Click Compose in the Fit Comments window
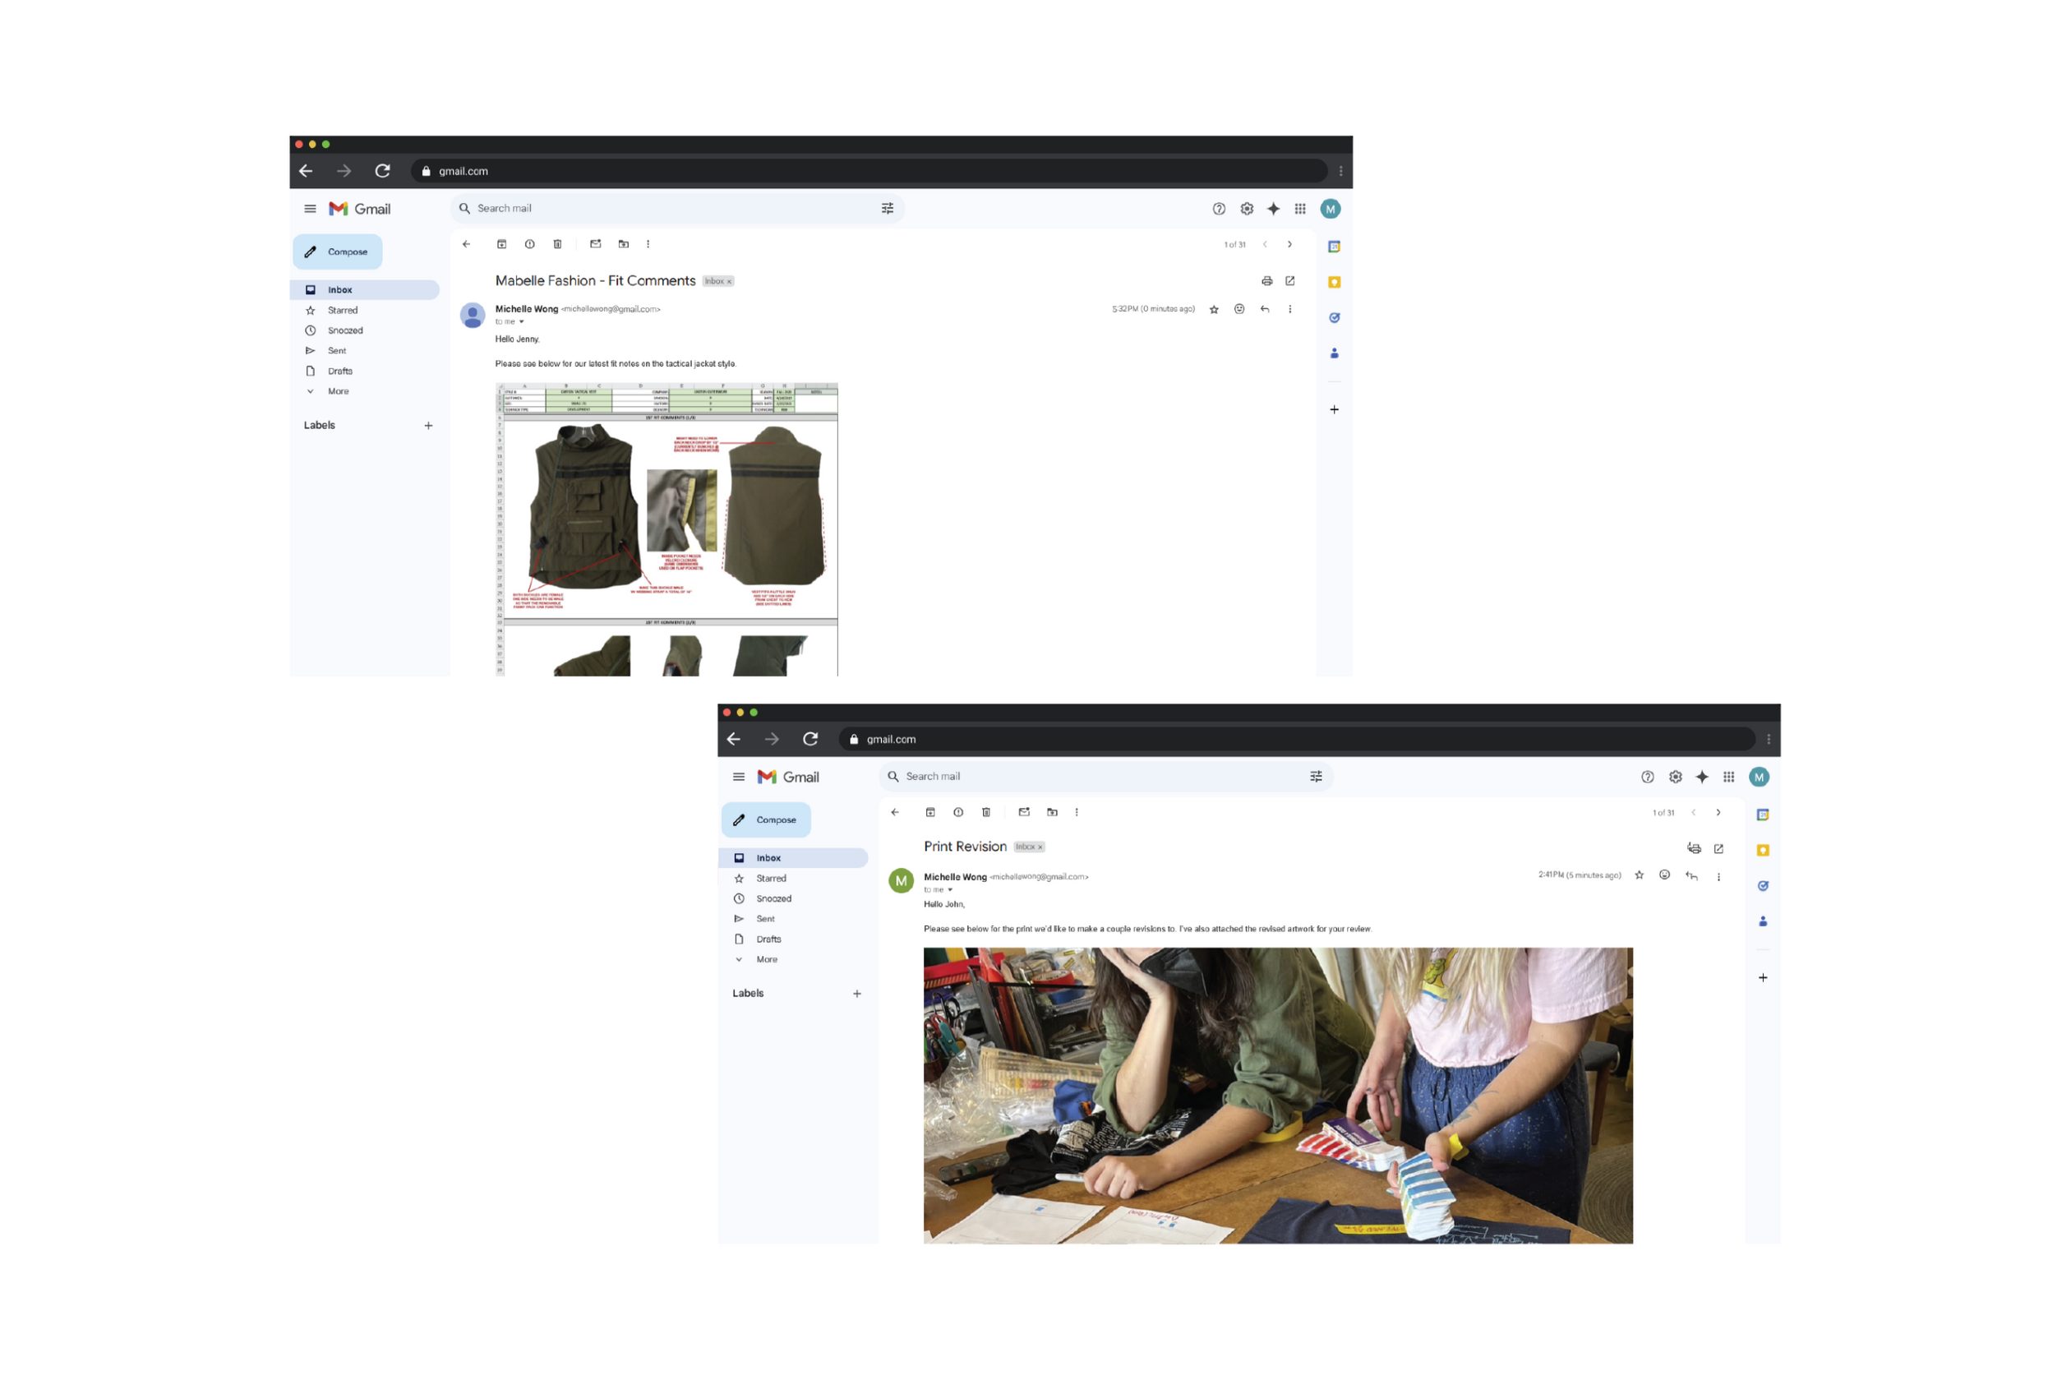 (338, 252)
